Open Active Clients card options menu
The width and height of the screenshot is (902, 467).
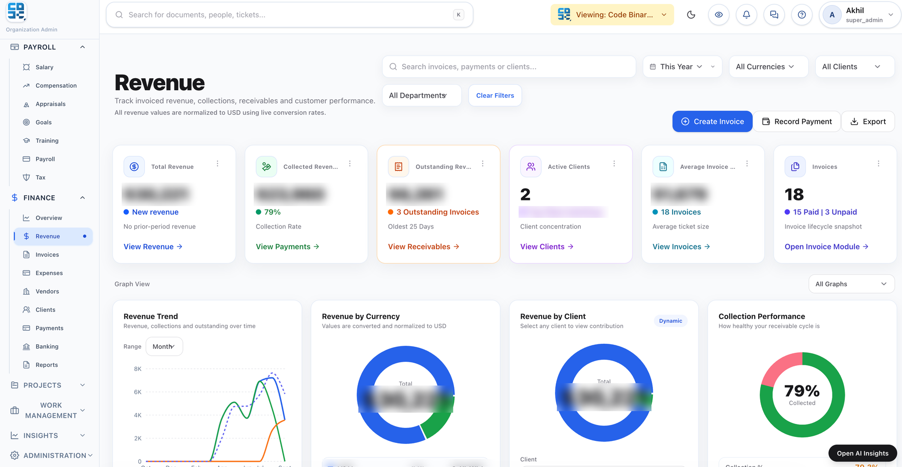[614, 164]
